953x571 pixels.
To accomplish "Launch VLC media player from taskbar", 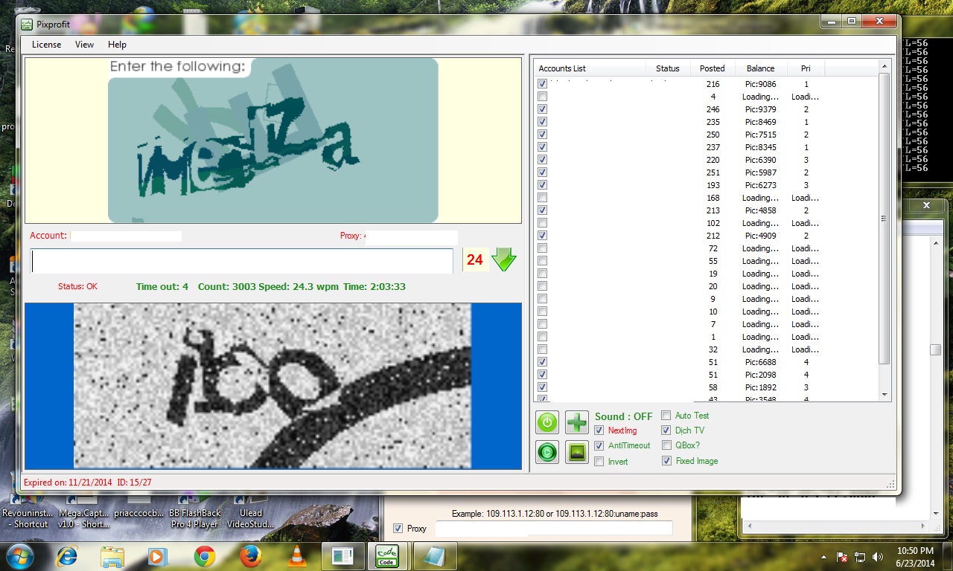I will point(296,556).
